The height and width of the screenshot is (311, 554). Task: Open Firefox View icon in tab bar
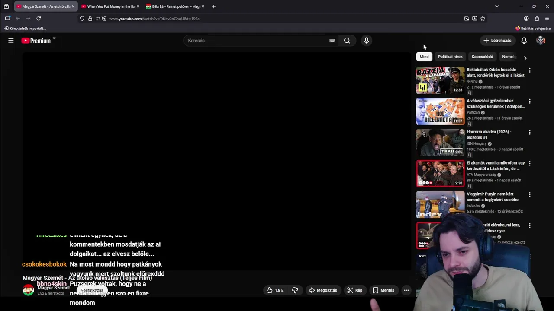click(x=6, y=6)
